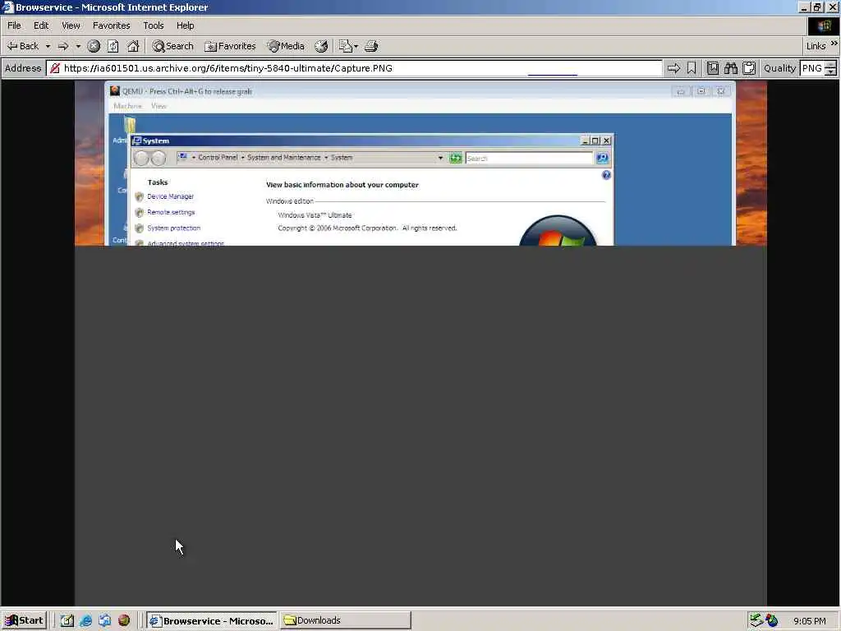
Task: Click the Windows Vista logo orb image
Action: pyautogui.click(x=558, y=230)
